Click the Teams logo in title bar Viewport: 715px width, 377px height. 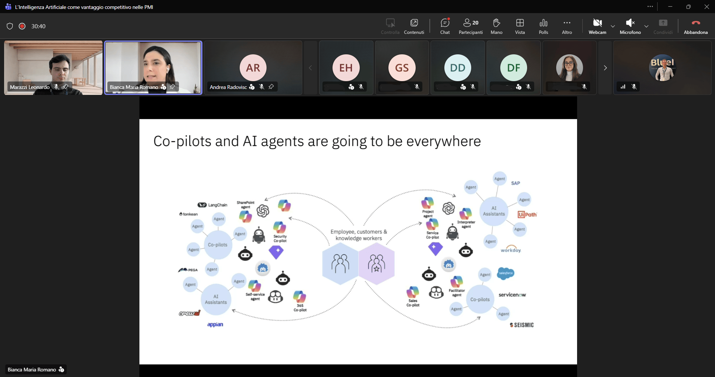(x=8, y=7)
